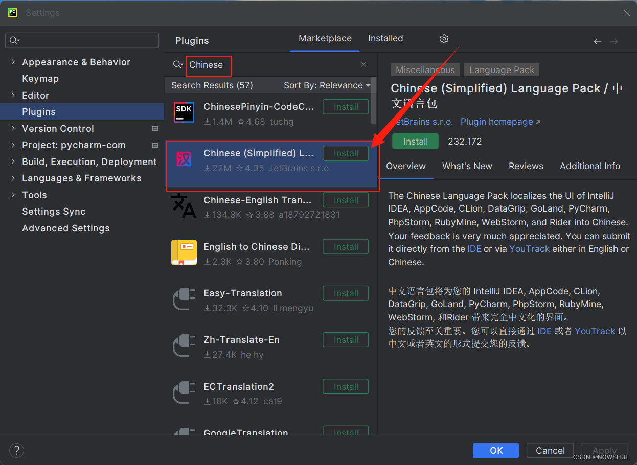Expand Appearance & Behavior section
Image resolution: width=637 pixels, height=465 pixels.
(x=13, y=62)
